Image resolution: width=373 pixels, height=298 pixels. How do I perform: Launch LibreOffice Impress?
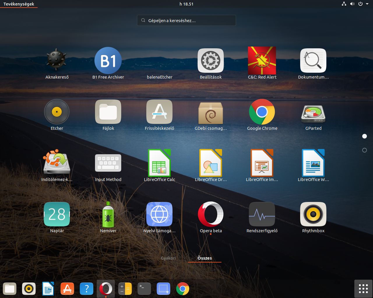point(262,163)
